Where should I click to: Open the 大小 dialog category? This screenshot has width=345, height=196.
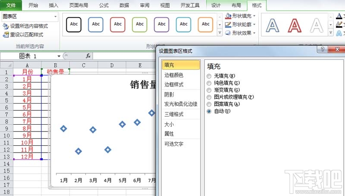(x=181, y=124)
